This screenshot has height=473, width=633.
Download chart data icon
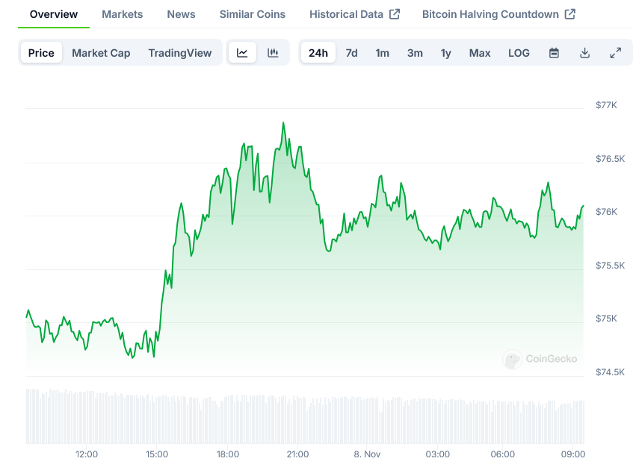[584, 53]
